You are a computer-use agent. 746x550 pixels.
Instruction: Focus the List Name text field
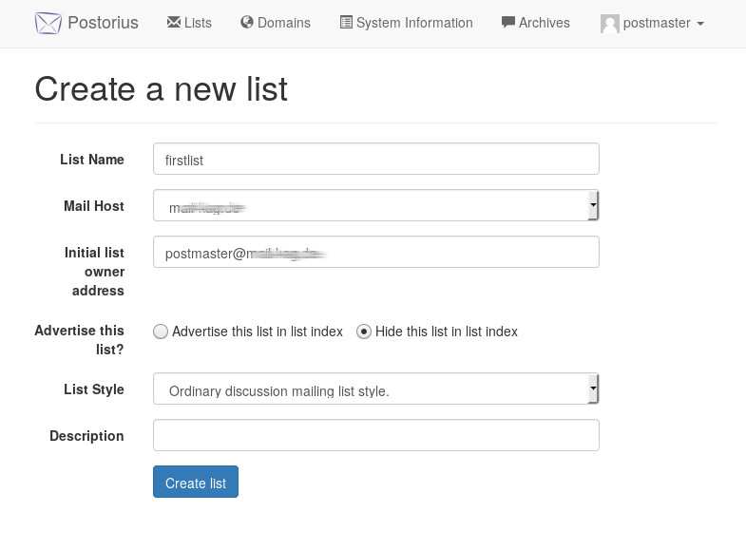point(375,160)
